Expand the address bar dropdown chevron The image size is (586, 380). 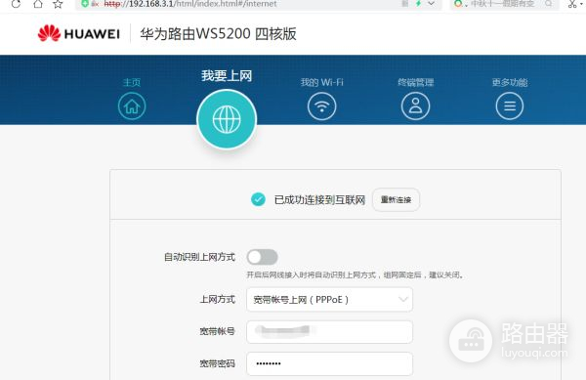[431, 4]
